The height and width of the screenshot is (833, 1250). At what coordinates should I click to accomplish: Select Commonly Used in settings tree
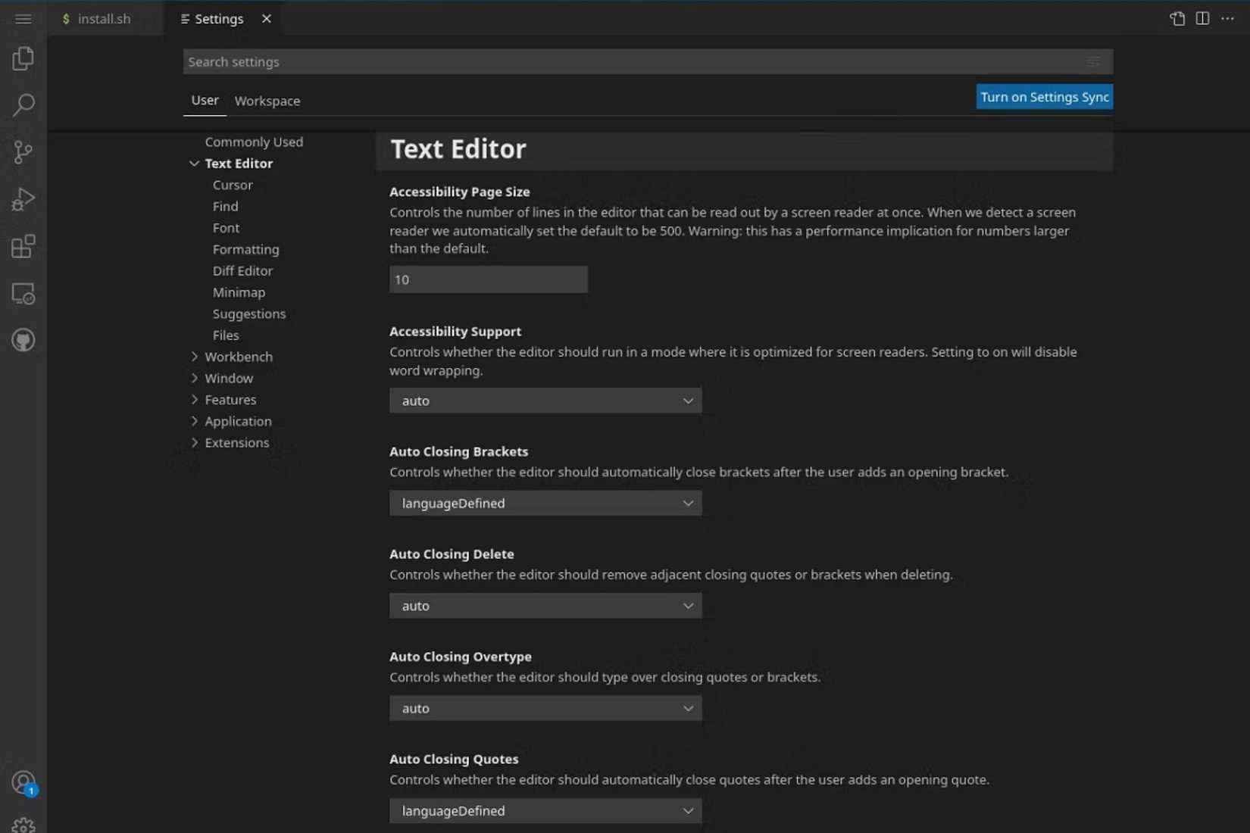(x=254, y=142)
